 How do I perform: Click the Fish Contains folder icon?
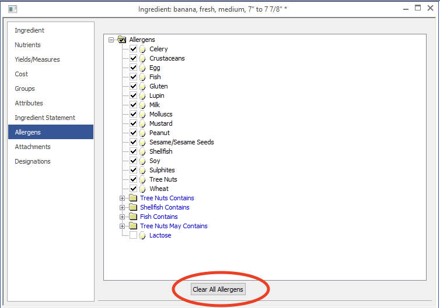point(133,217)
